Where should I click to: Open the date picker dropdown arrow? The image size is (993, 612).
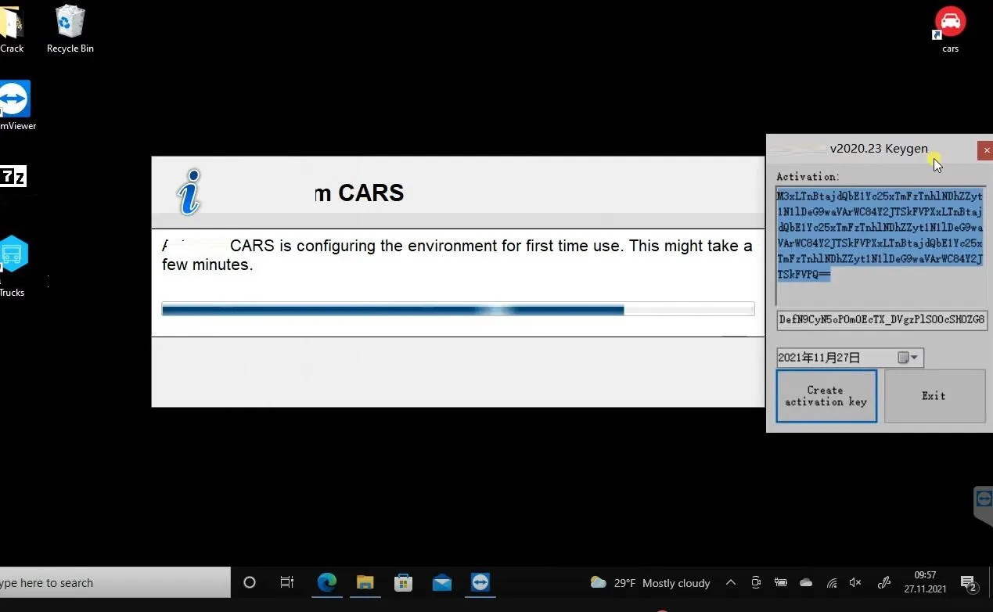(x=913, y=358)
